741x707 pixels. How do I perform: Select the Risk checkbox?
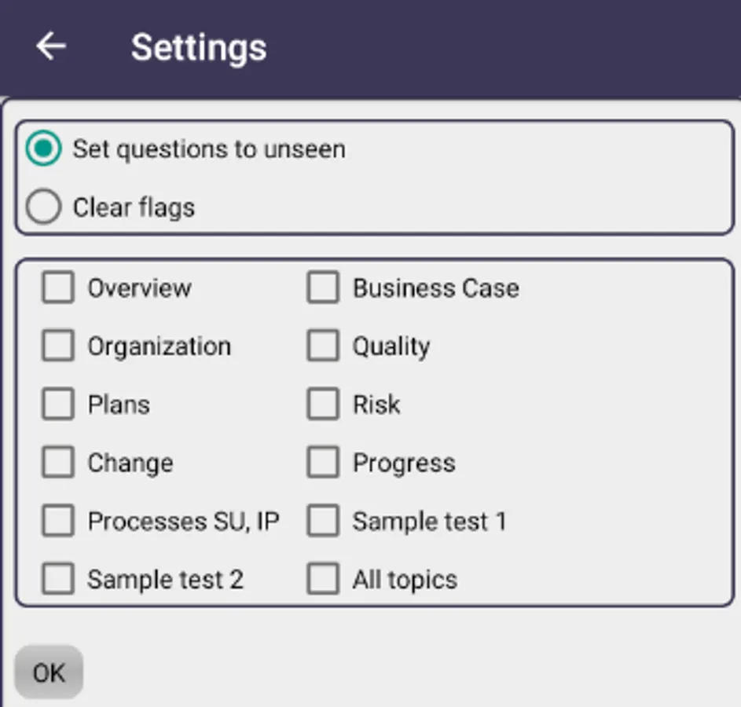322,404
